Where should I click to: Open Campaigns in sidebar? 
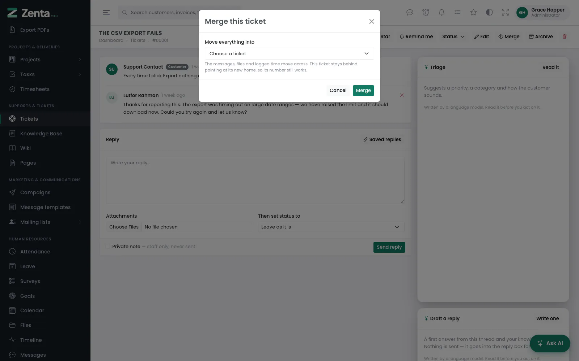(x=45, y=192)
